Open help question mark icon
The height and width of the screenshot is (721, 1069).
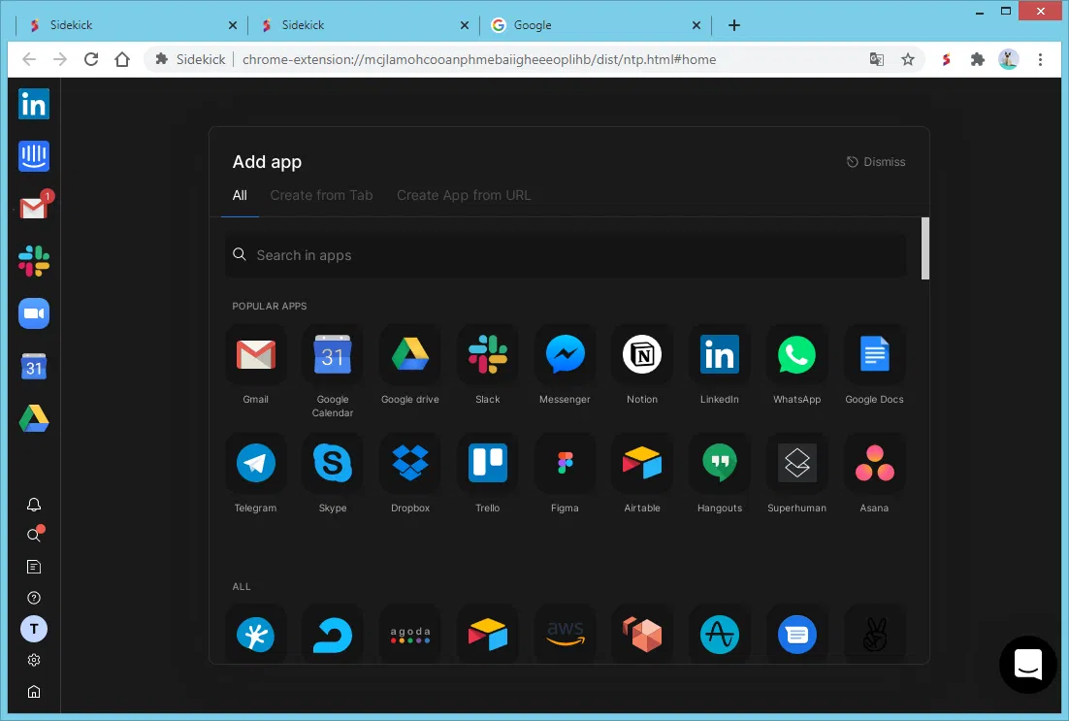tap(33, 598)
